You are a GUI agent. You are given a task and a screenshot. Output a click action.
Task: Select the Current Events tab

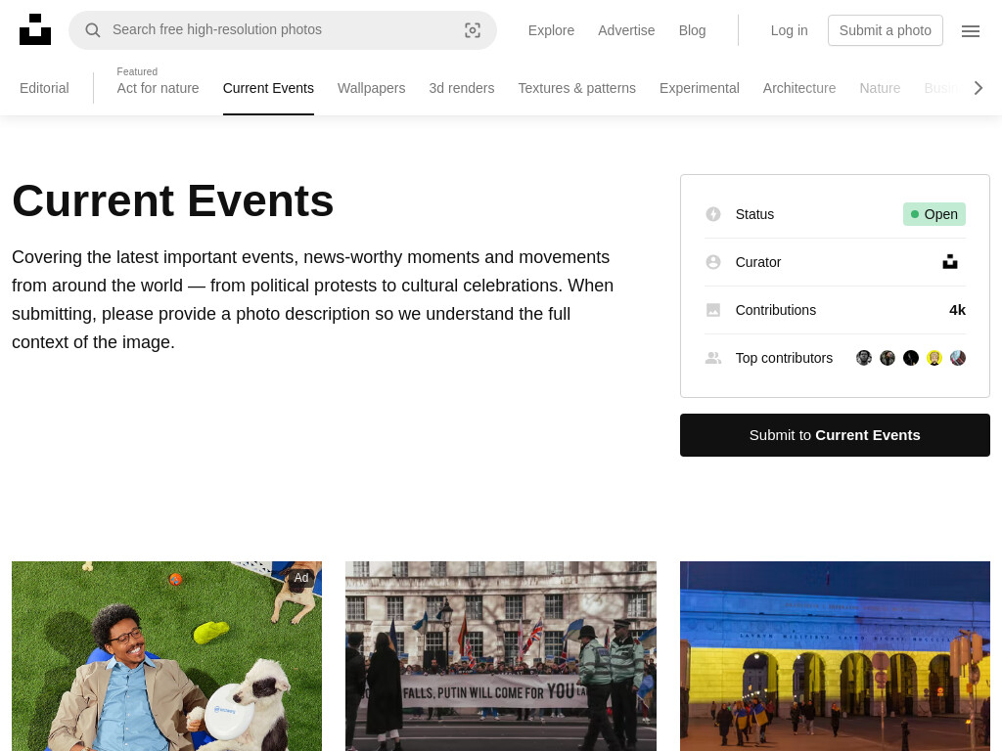(268, 88)
